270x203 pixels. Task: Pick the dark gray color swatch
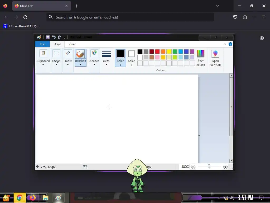pyautogui.click(x=146, y=52)
